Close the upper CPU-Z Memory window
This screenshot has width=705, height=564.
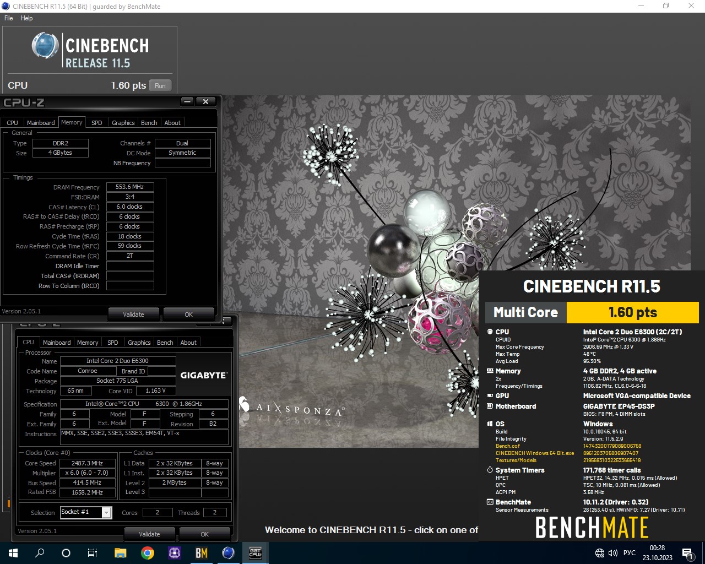tap(205, 101)
